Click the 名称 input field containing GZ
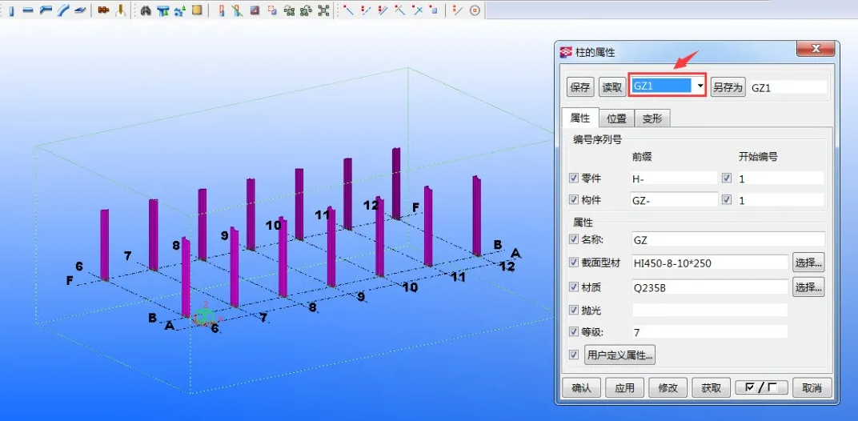The image size is (858, 421). (x=727, y=239)
